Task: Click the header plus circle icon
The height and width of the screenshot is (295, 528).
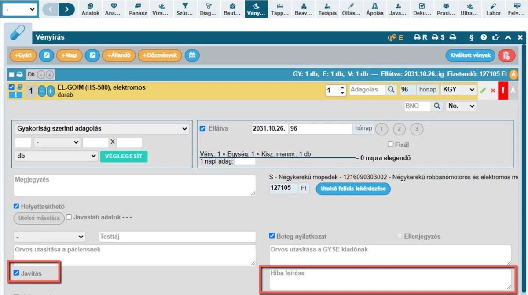Action: coord(49,75)
